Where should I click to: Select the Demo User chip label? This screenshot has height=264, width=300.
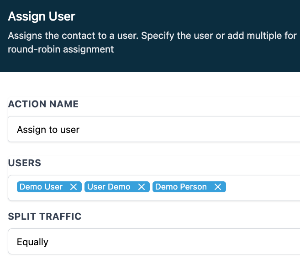41,187
